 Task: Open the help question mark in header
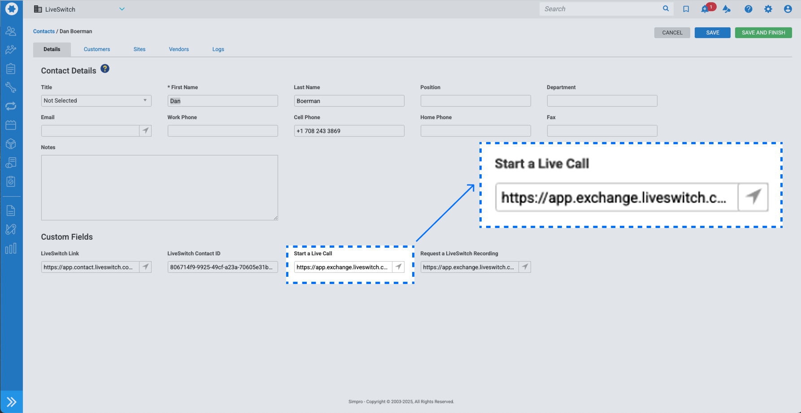click(748, 9)
